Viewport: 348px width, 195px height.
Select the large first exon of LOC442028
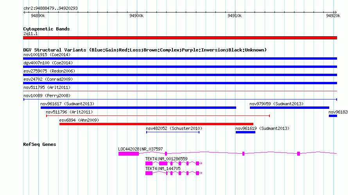click(129, 154)
